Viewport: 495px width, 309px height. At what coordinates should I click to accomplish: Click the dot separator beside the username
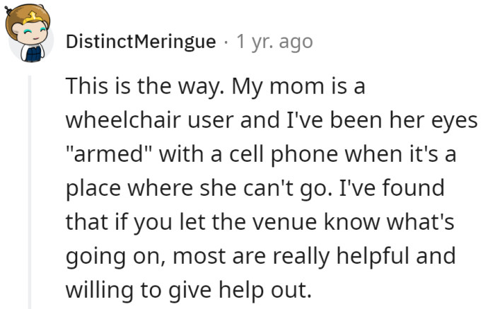pyautogui.click(x=225, y=42)
